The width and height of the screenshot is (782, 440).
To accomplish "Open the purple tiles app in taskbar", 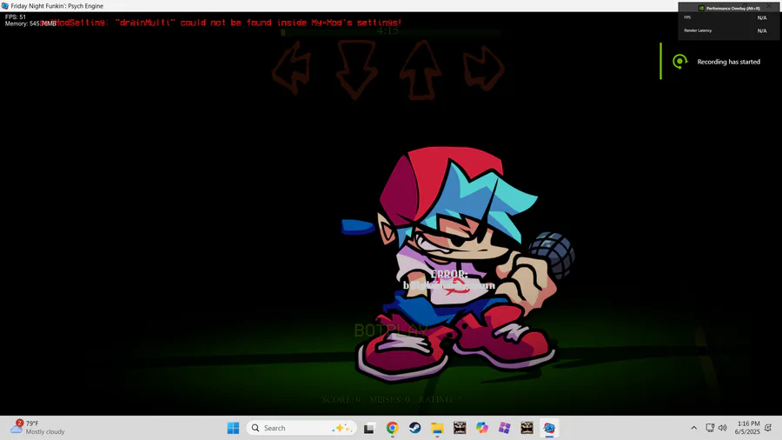I will pos(504,428).
